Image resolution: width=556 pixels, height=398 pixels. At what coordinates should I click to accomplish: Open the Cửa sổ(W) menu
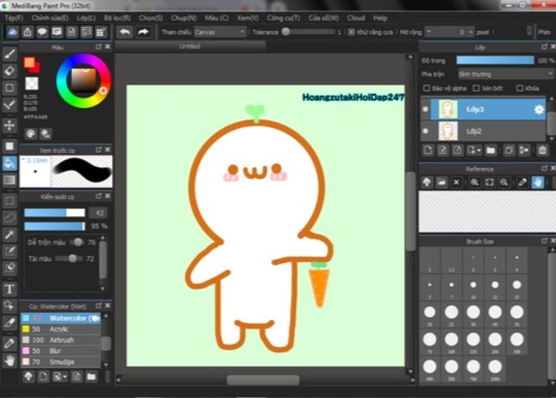click(x=324, y=18)
